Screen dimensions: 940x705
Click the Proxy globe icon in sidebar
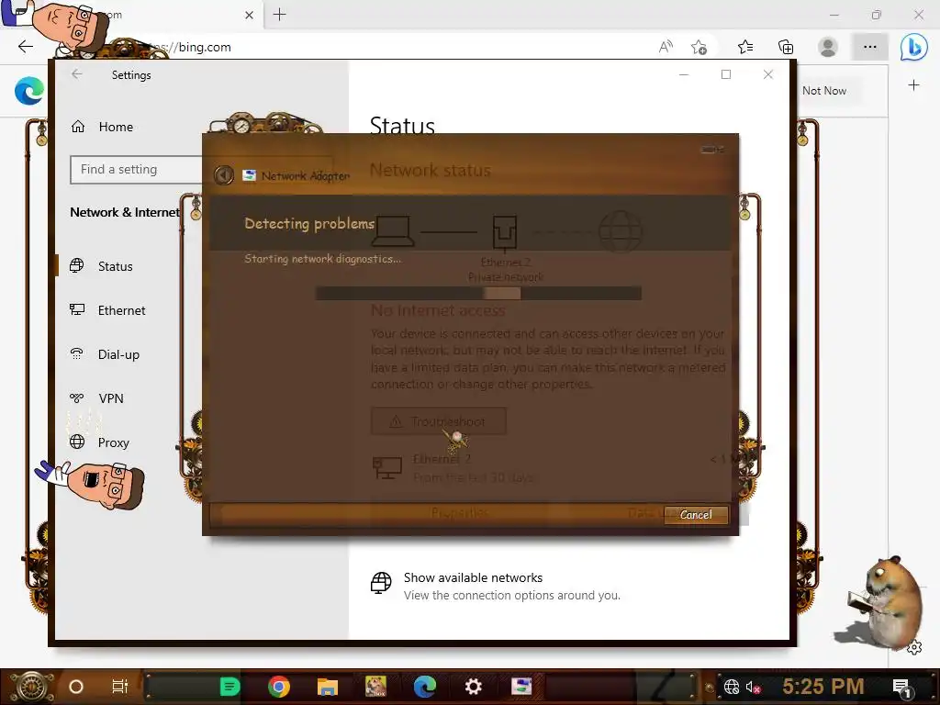(x=77, y=442)
